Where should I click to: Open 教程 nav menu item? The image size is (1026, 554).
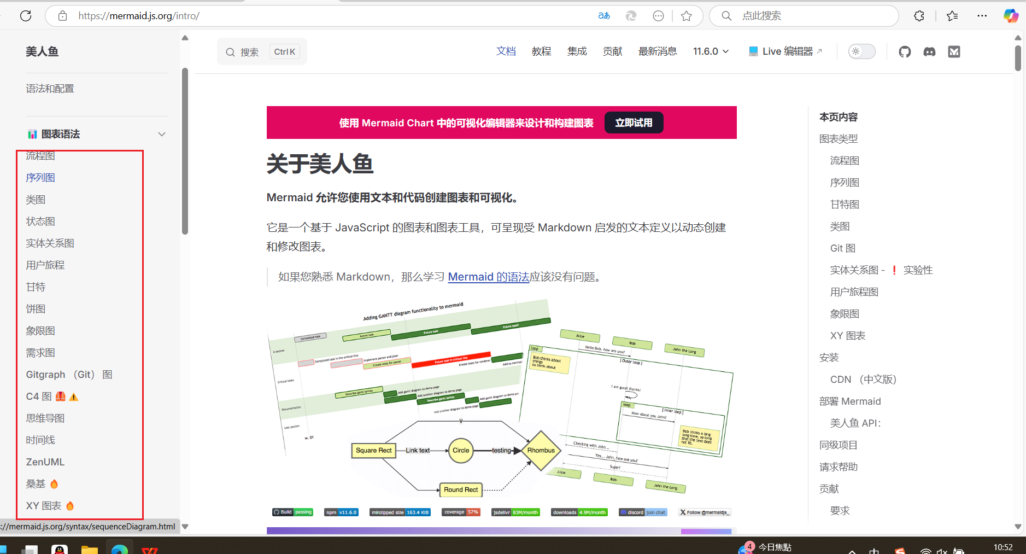(x=541, y=51)
